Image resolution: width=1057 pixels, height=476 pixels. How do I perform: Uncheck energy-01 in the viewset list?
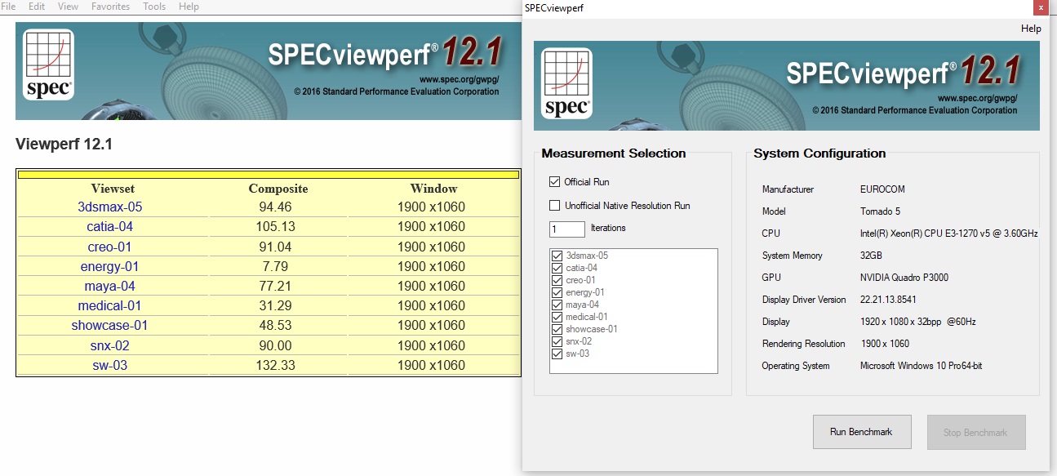coord(557,292)
